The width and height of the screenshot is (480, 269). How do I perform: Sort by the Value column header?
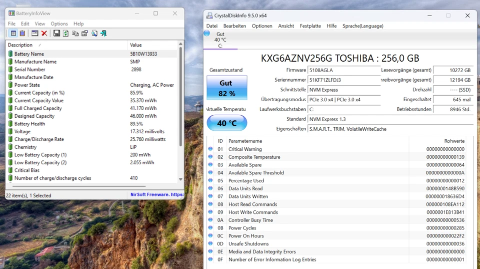coord(152,45)
